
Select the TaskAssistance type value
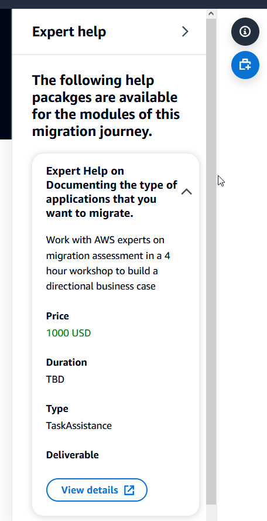[78, 425]
